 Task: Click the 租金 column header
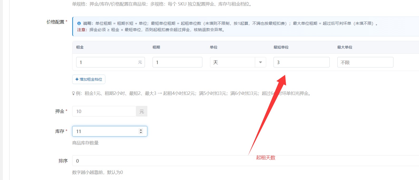pos(80,47)
